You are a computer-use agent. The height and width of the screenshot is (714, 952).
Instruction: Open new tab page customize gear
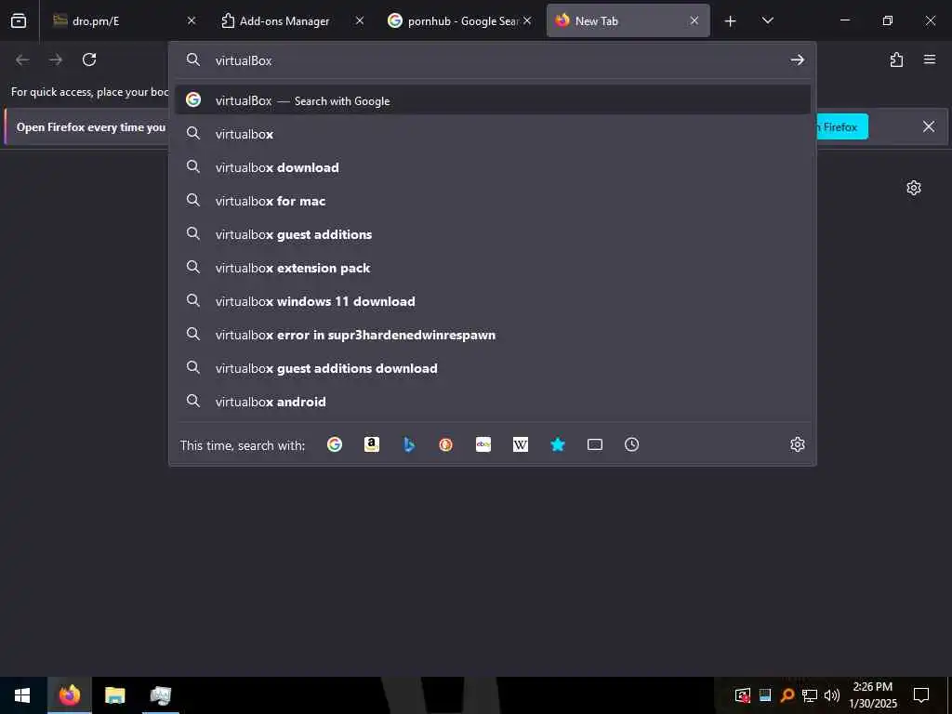(914, 188)
